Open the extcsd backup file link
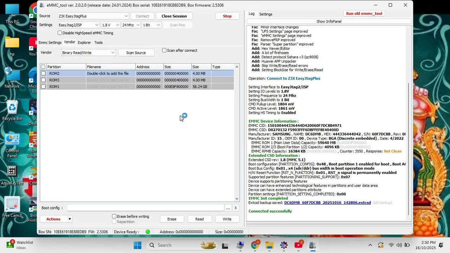This screenshot has width=450, height=253. [328, 203]
